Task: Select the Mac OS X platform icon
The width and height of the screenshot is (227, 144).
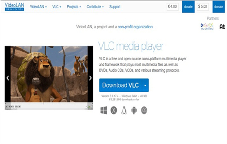Action: (x=114, y=110)
